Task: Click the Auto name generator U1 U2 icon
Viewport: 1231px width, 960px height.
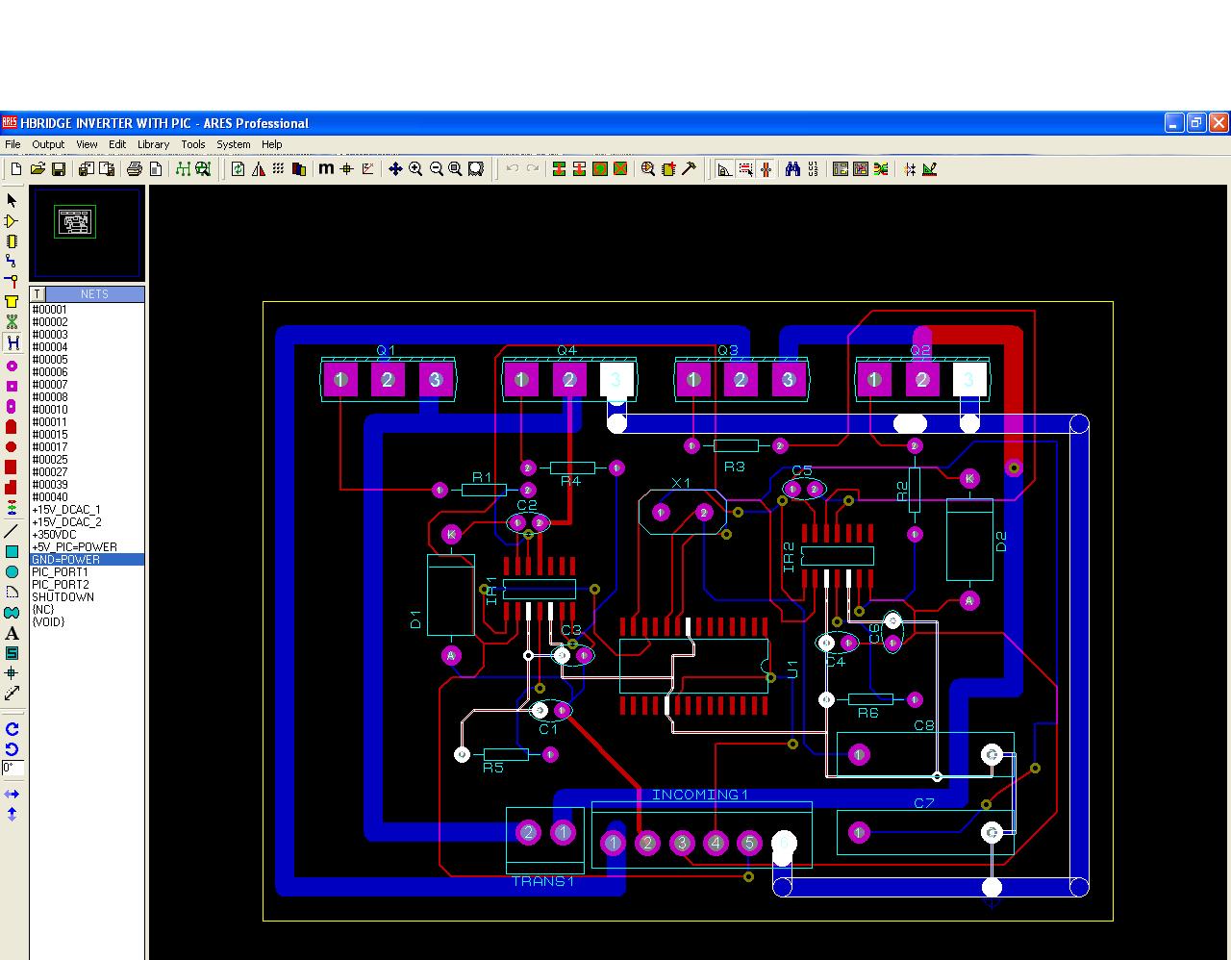Action: (814, 169)
